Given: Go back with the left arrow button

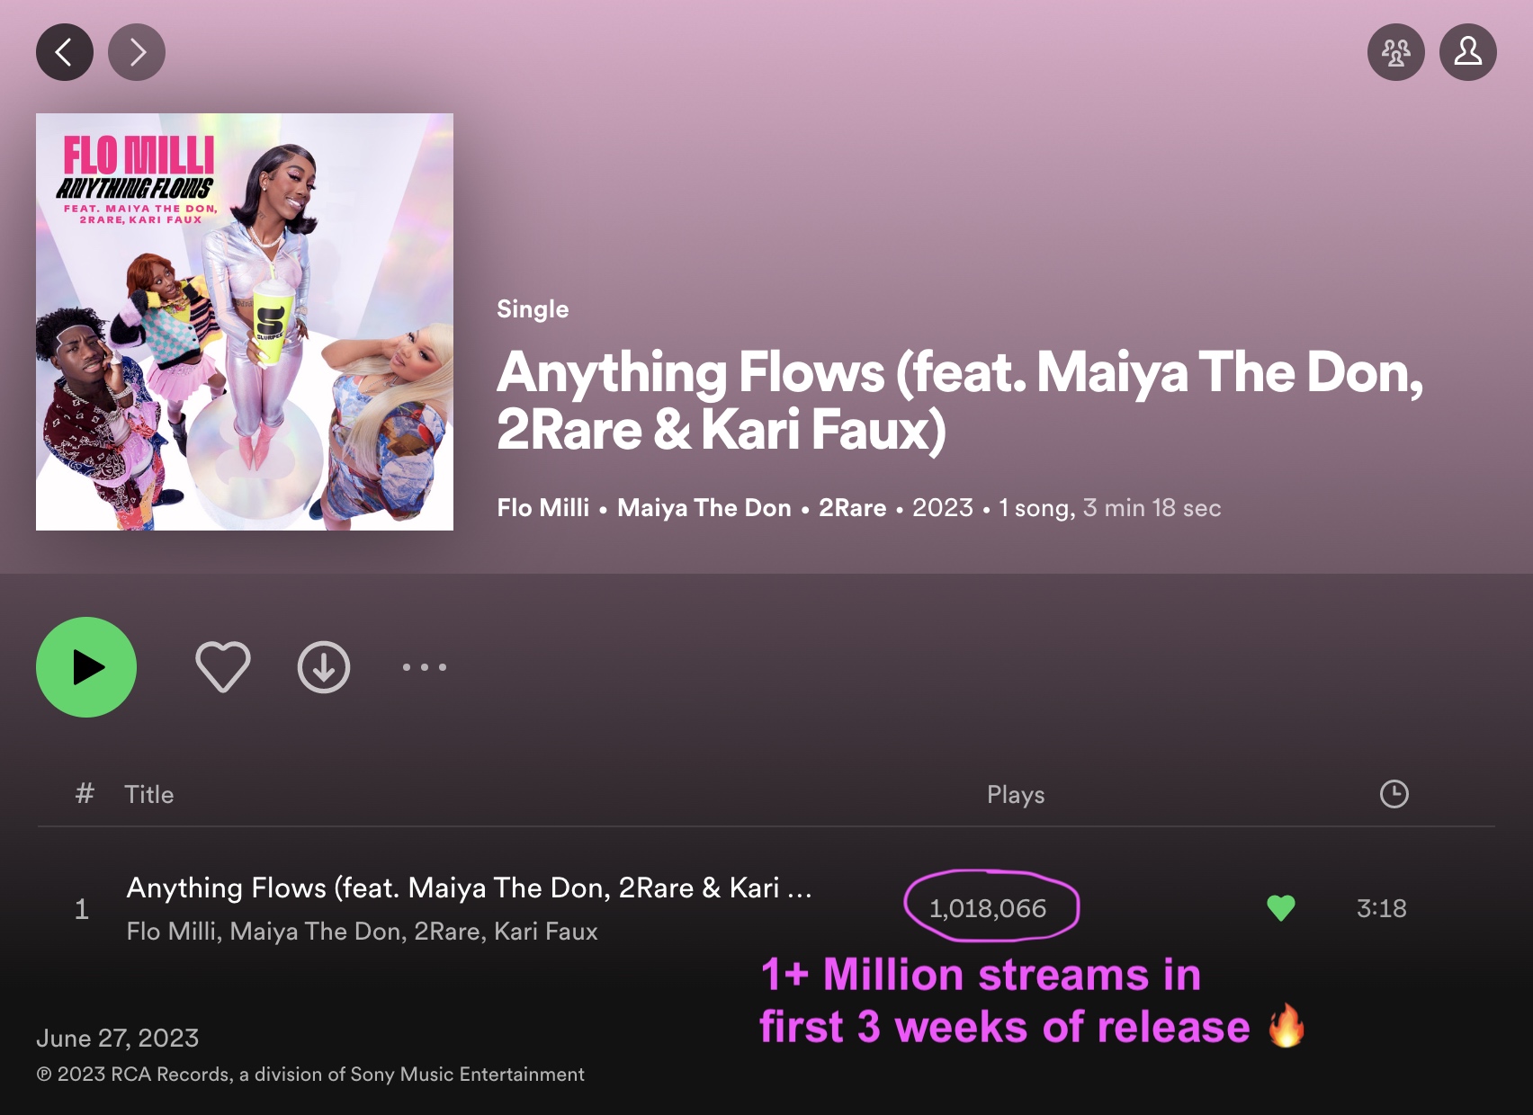Looking at the screenshot, I should pos(64,52).
